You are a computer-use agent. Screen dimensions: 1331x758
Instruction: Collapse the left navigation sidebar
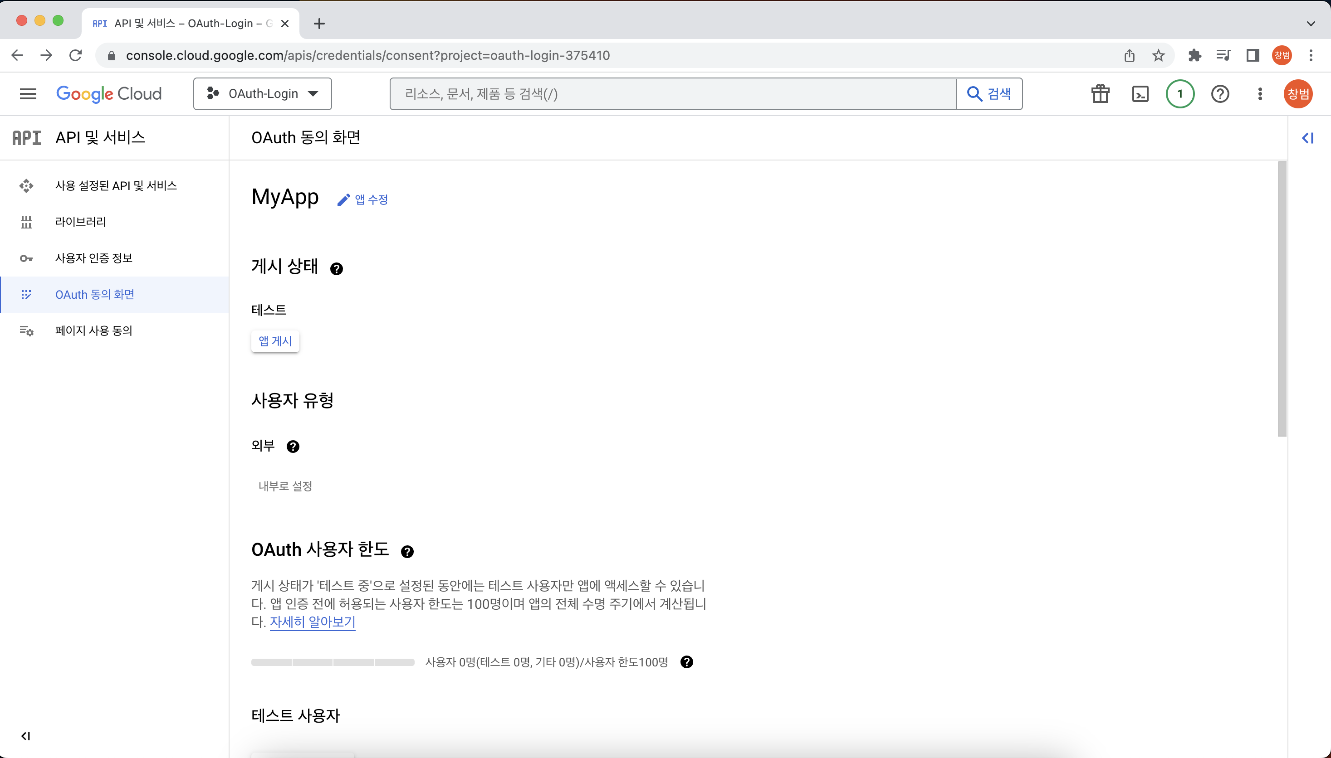[25, 736]
